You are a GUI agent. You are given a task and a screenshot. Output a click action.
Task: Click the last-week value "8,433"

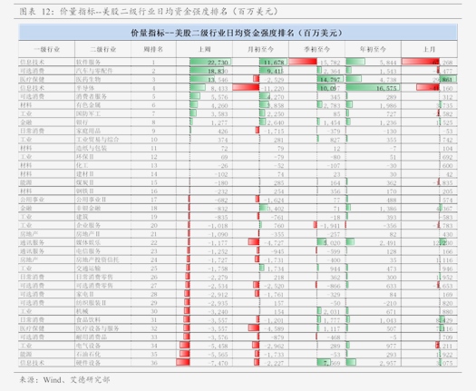219,88
